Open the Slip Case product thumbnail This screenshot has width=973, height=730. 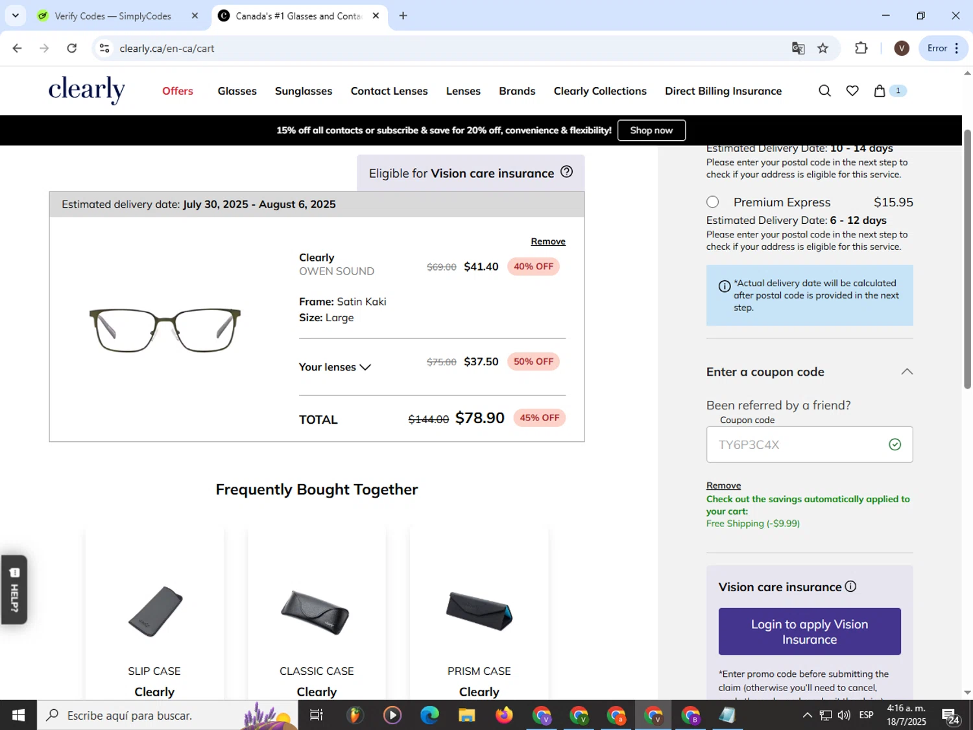pyautogui.click(x=154, y=611)
